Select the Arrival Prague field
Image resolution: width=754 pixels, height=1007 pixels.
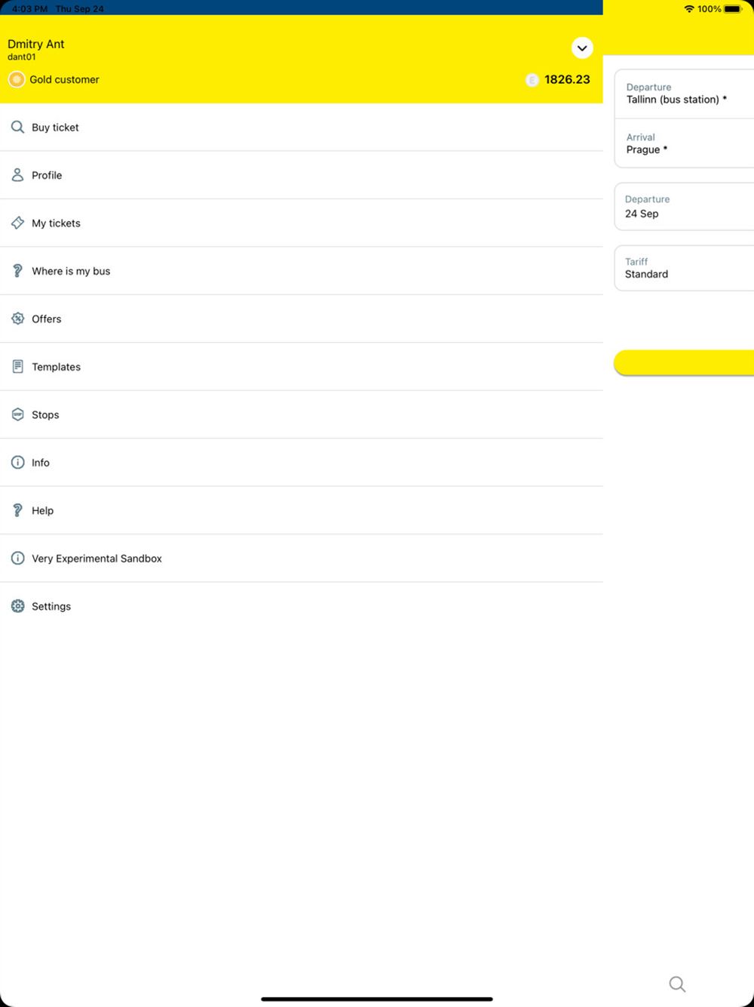(x=684, y=143)
